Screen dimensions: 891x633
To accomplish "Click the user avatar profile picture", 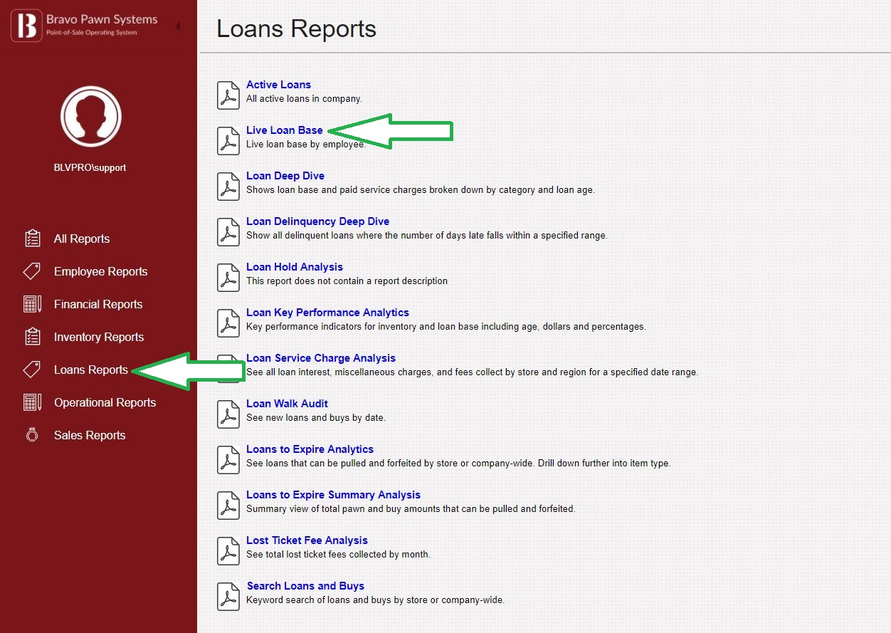I will point(91,116).
